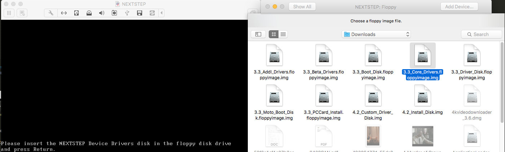505x152 pixels.
Task: Open the USB devices icon
Action: coord(127,13)
